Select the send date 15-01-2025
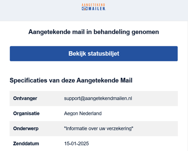This screenshot has height=151, width=188. (77, 144)
